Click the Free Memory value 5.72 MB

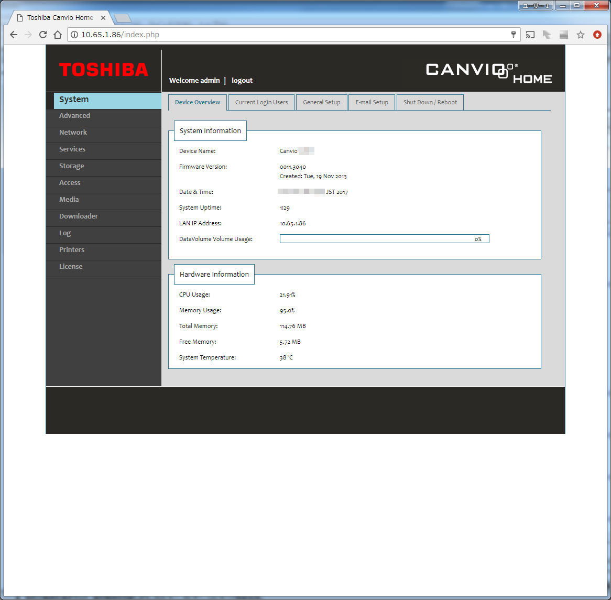290,342
